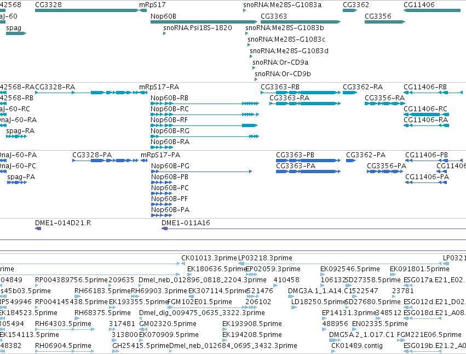Click the CG3362-RA transcript label
The width and height of the screenshot is (466, 354).
click(363, 87)
